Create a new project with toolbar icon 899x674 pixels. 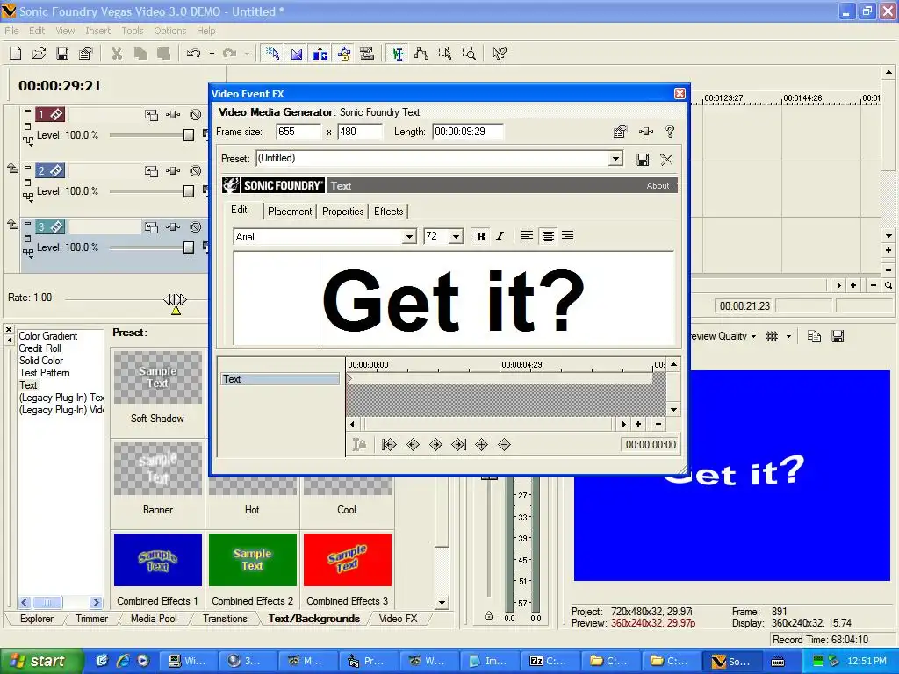coord(16,54)
